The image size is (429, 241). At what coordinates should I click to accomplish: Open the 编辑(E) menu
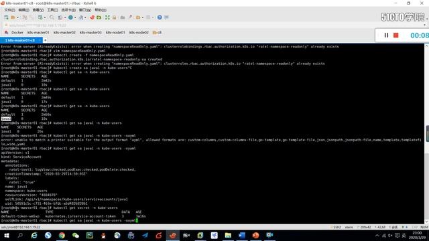pos(24,10)
